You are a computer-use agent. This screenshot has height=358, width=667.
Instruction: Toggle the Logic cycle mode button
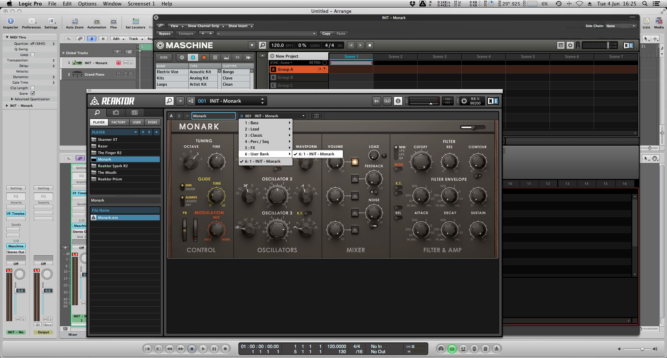click(x=452, y=349)
